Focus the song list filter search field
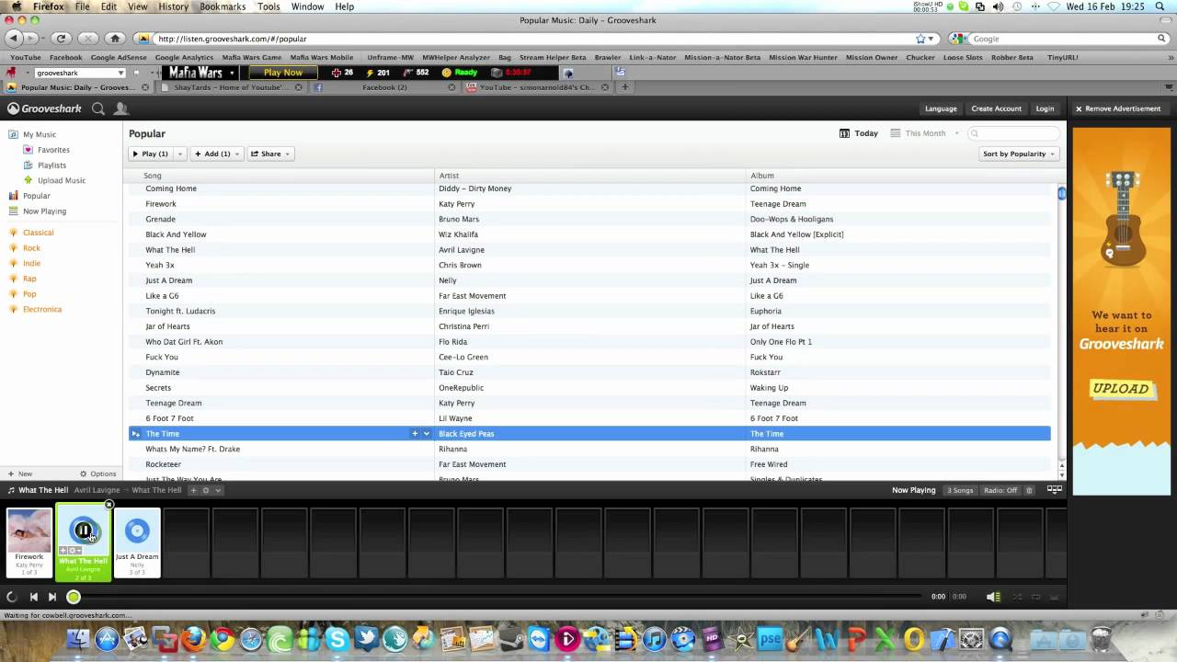 [1014, 133]
